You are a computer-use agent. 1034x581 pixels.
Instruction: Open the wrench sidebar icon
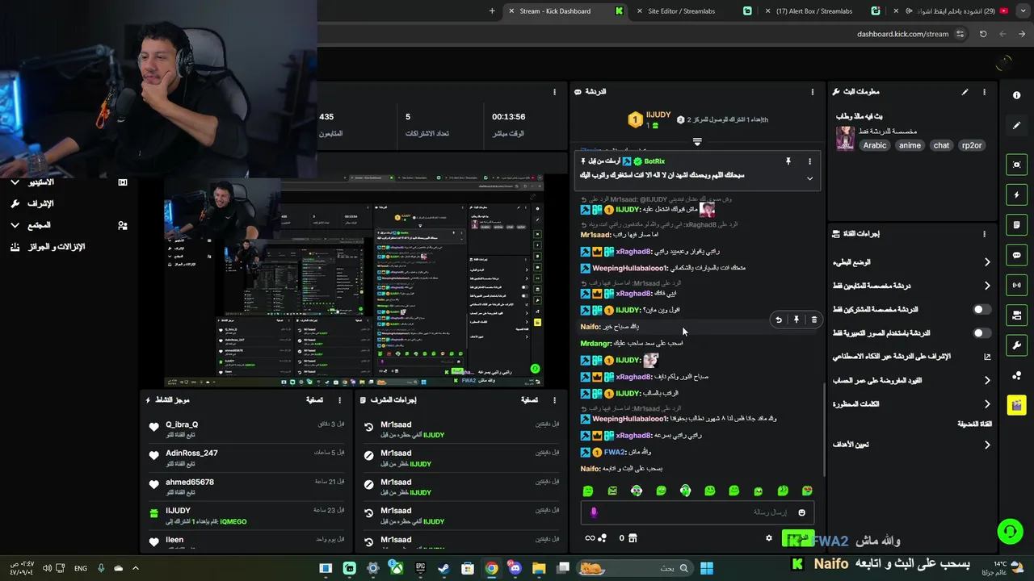[x=1016, y=345]
